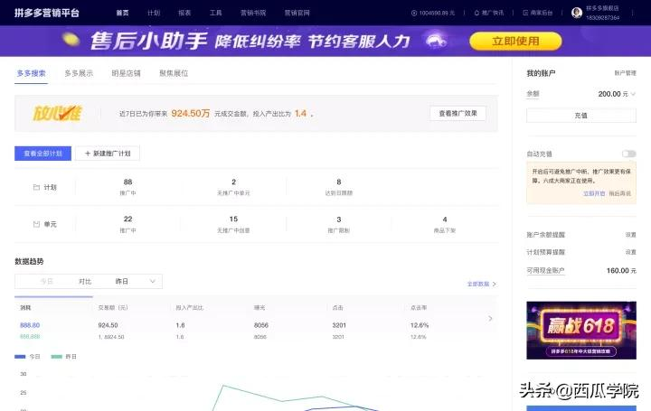This screenshot has height=411, width=651.
Task: Click the user avatar in header
Action: (577, 13)
